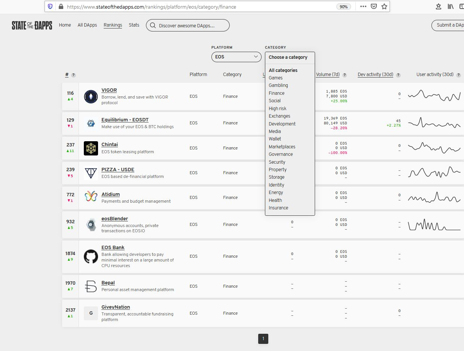Open the Bepal logo icon

[x=91, y=286]
